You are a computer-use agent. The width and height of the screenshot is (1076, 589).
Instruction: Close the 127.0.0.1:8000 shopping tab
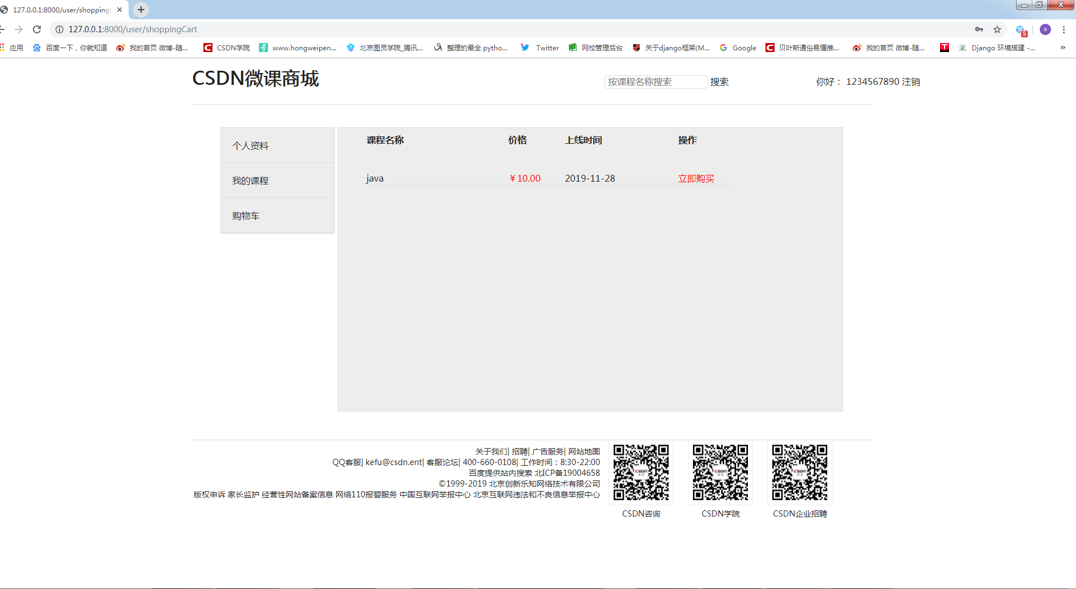click(x=120, y=10)
